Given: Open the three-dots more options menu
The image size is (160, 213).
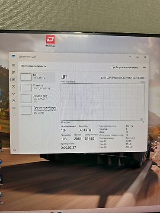Looking at the screenshot, I should point(144,67).
